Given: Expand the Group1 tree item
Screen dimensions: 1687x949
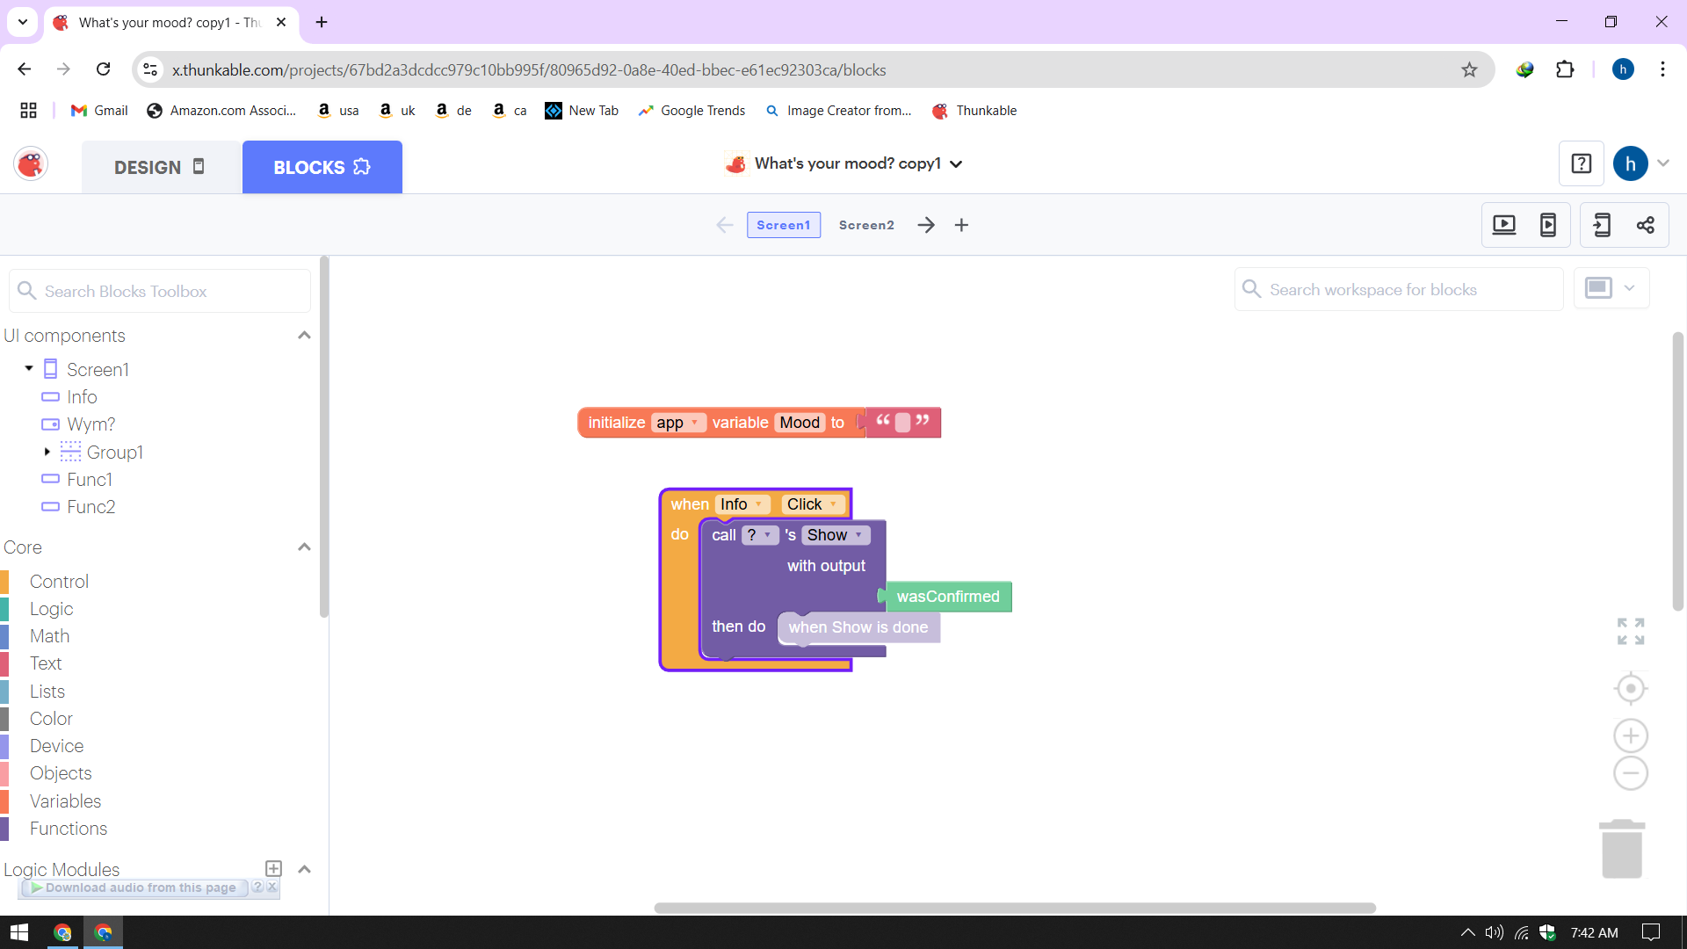Looking at the screenshot, I should [47, 452].
